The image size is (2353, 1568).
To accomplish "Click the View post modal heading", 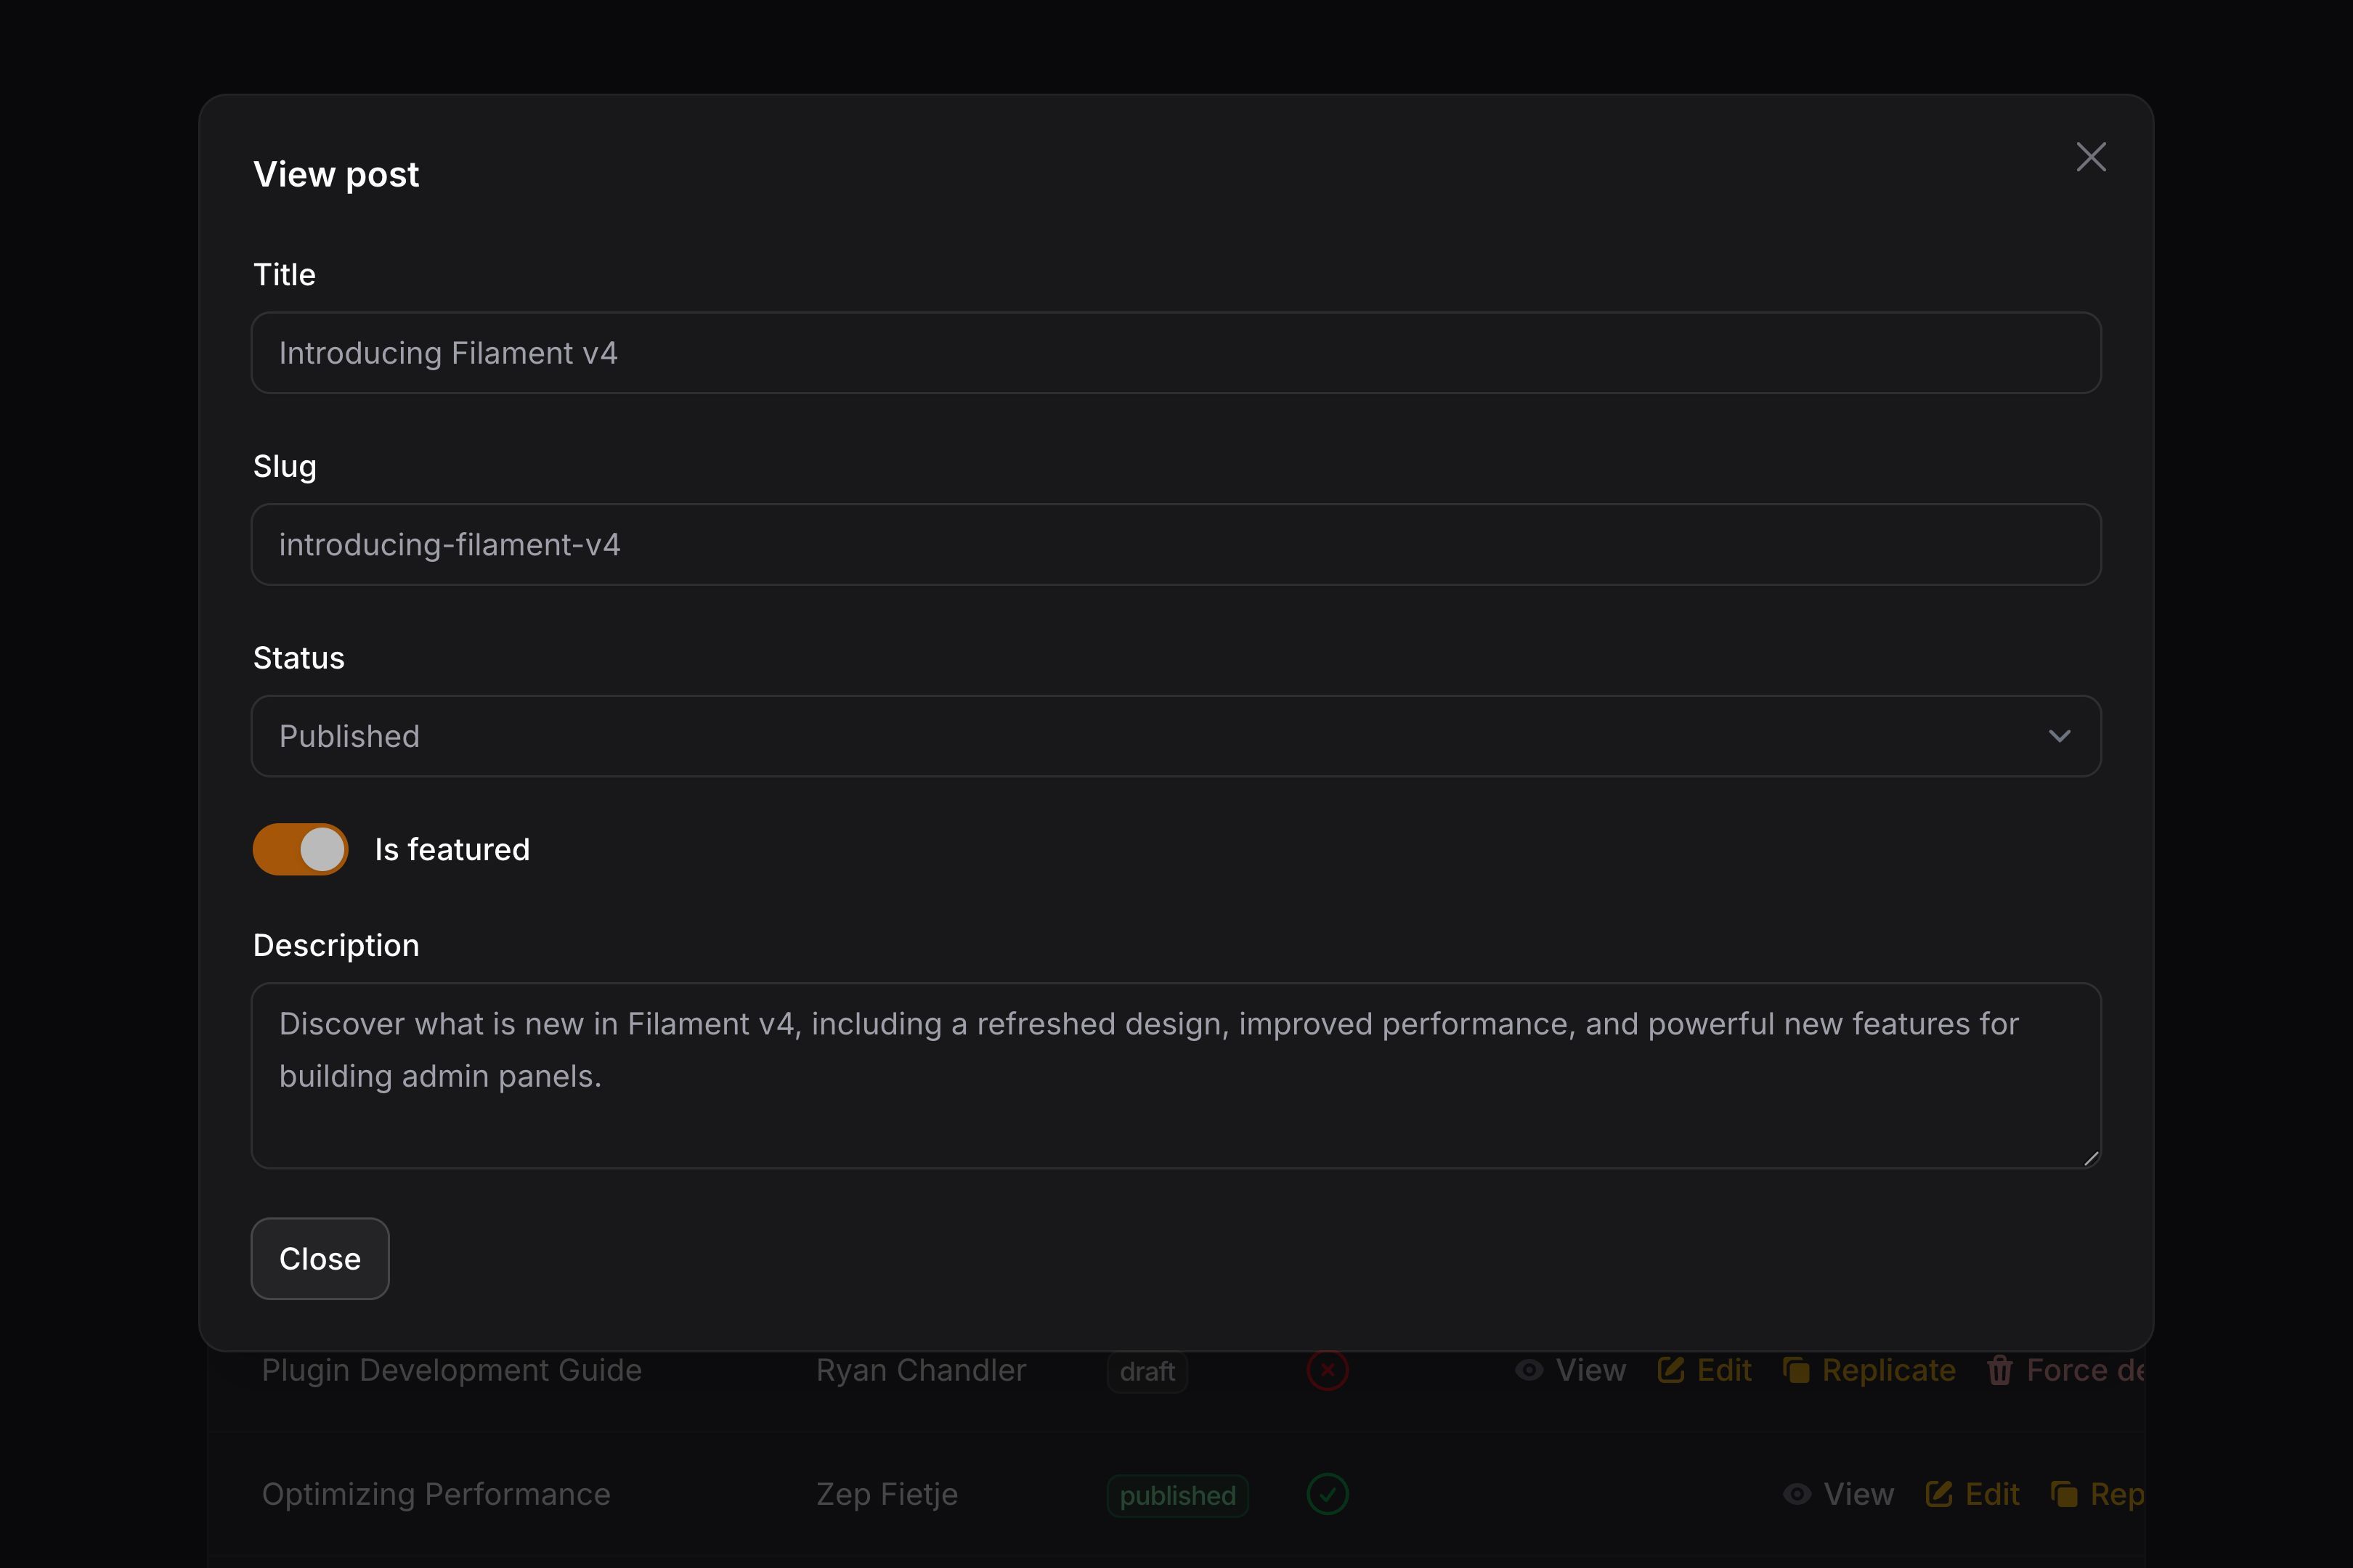I will coord(336,174).
